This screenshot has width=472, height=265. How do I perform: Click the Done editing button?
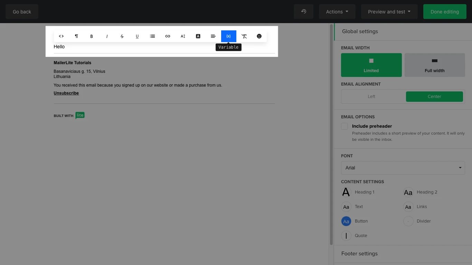(x=444, y=12)
